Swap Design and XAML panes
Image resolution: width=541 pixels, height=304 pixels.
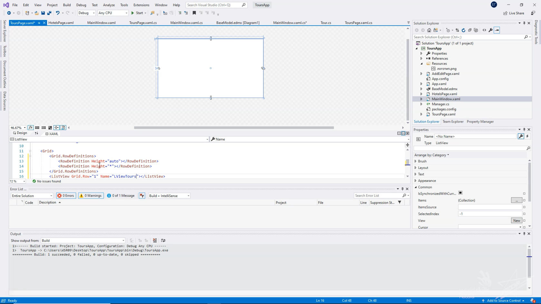(x=36, y=133)
